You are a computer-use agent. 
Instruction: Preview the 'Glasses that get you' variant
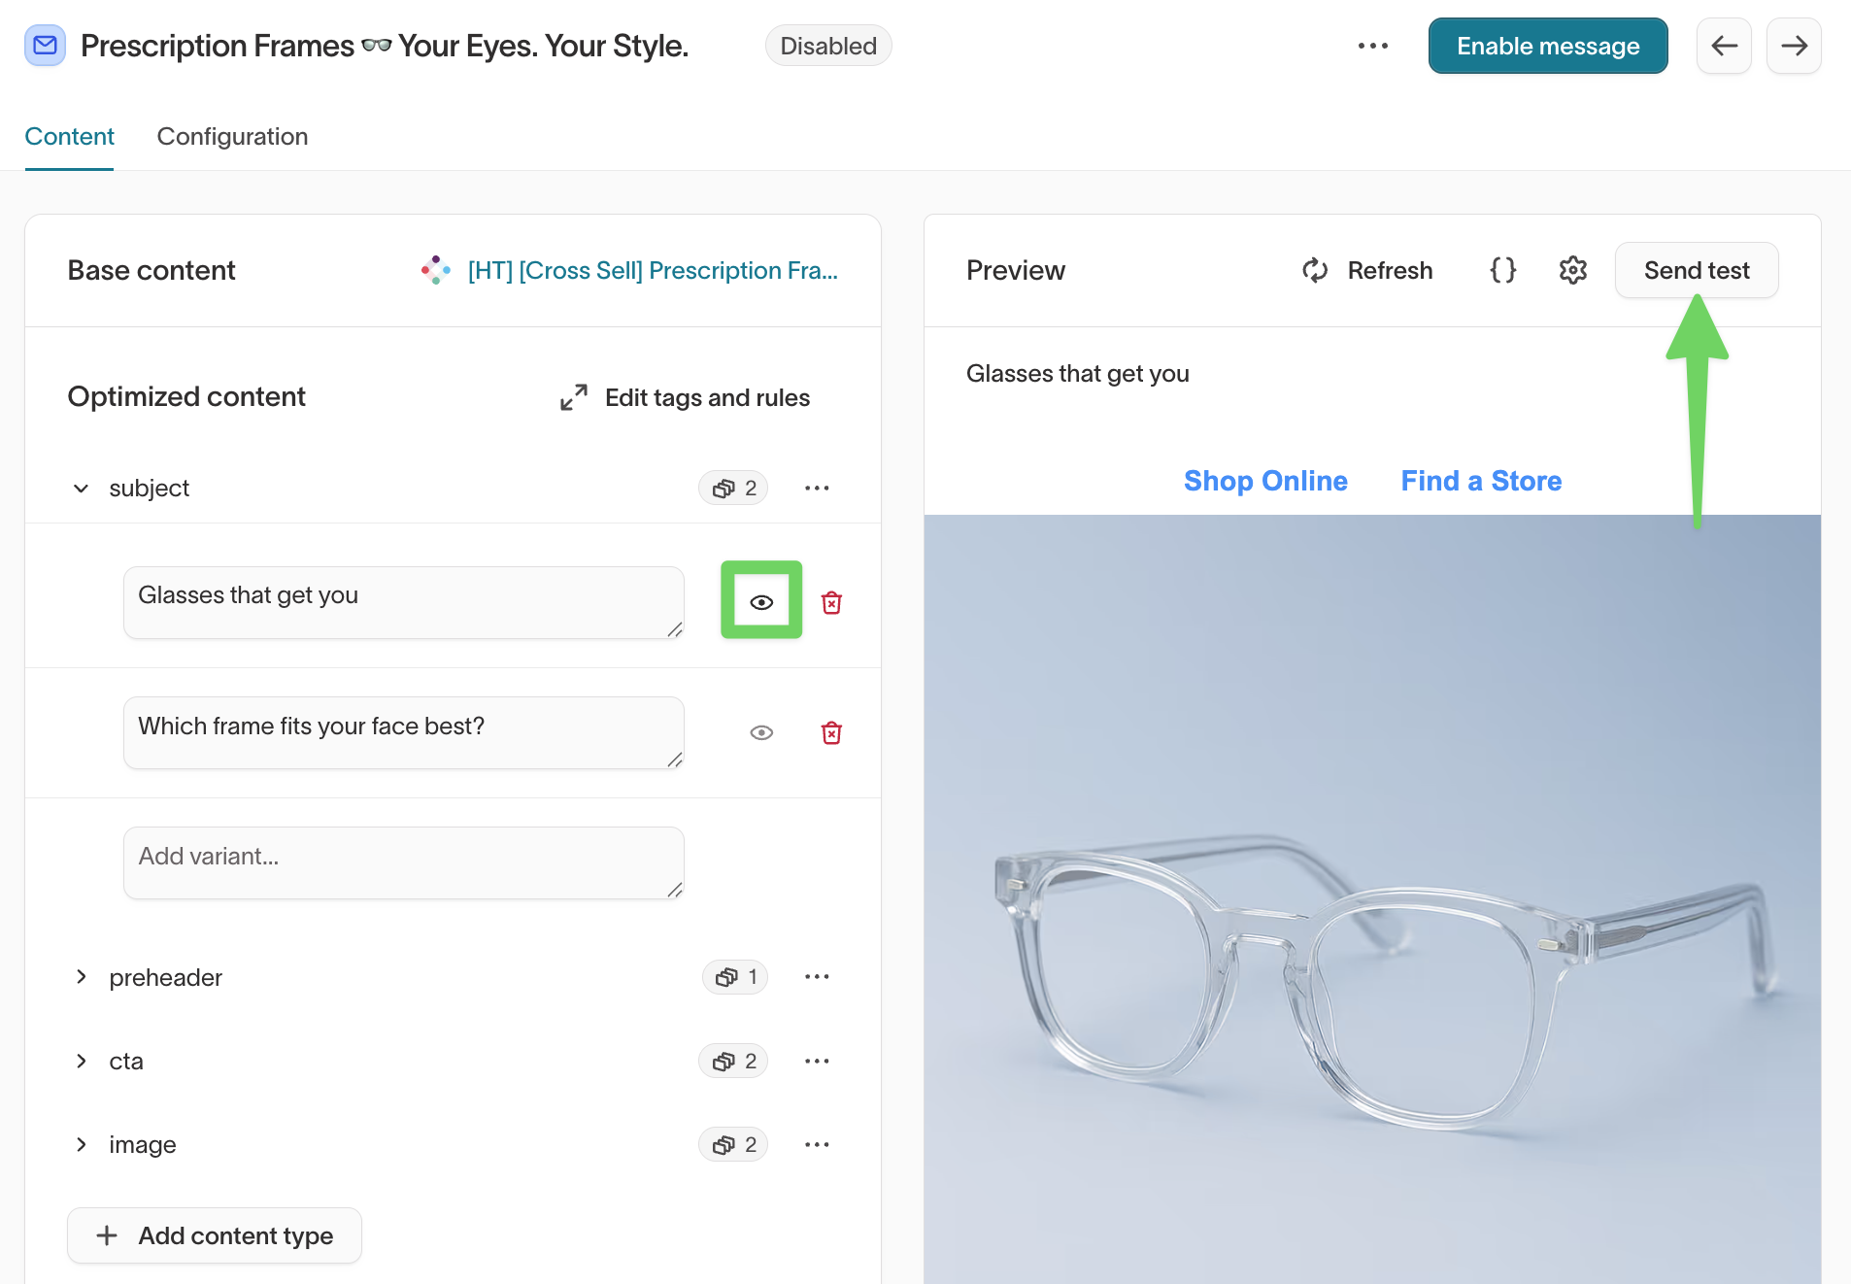point(761,602)
